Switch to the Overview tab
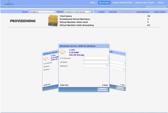 113,12
